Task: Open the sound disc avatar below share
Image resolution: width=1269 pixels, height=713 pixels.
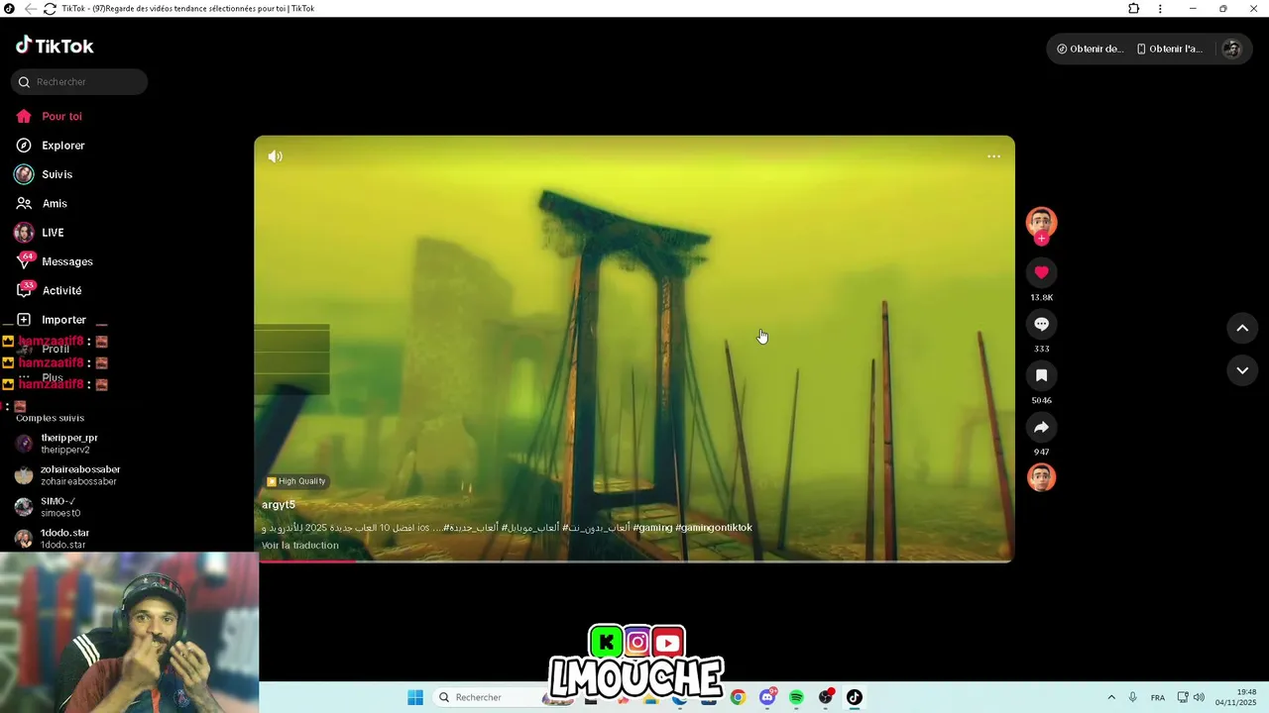Action: click(1041, 478)
